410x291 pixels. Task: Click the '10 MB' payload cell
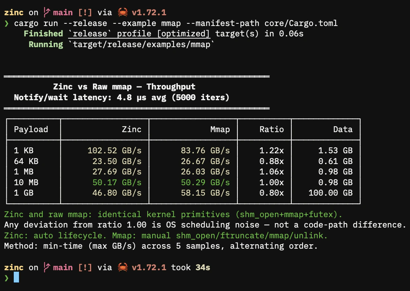click(x=26, y=182)
